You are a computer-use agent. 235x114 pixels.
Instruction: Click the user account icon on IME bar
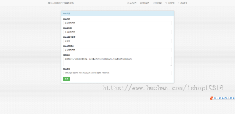(228, 98)
